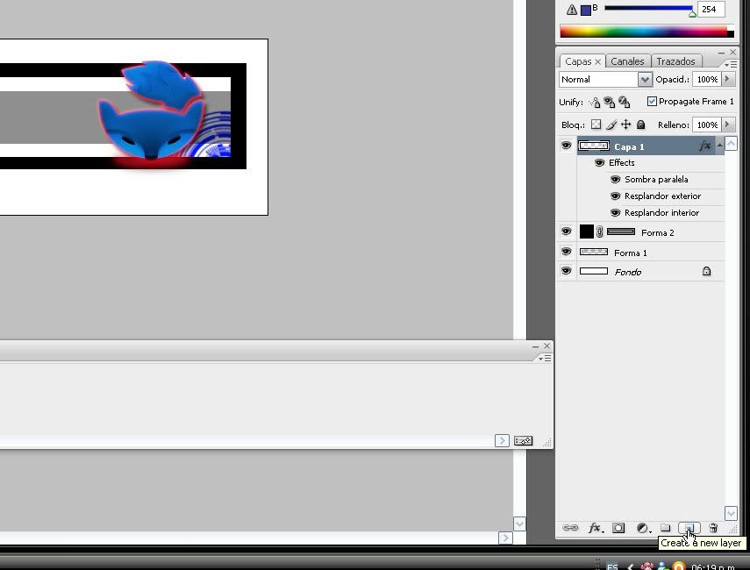Screen dimensions: 750x570
Task: Hide the Resplandor exterior effect
Action: [616, 196]
